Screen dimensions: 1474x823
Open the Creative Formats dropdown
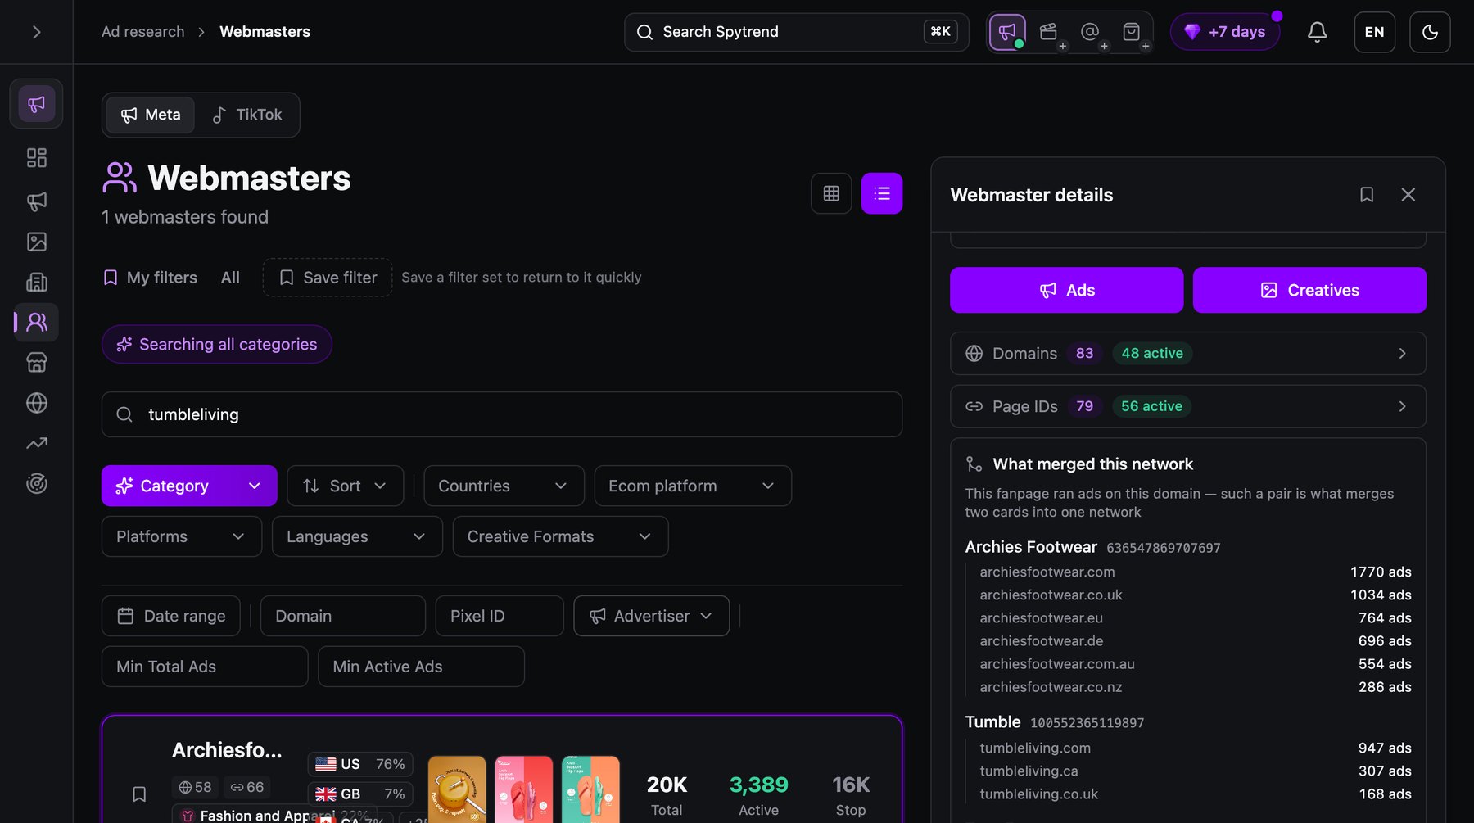tap(561, 537)
